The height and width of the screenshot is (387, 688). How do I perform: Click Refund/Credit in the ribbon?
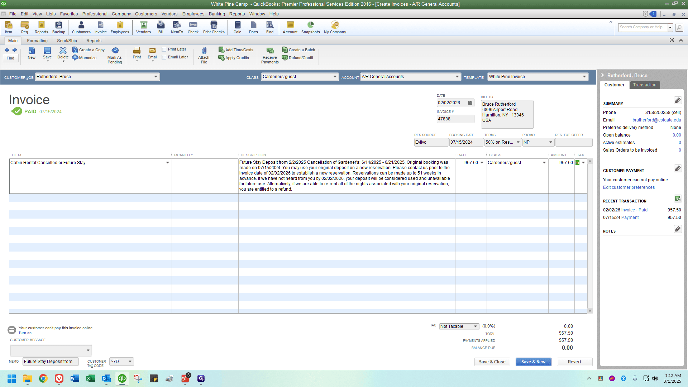click(297, 58)
